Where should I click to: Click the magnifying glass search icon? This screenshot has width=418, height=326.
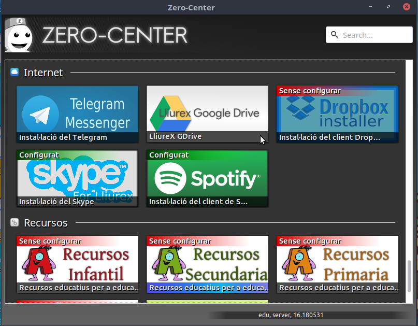tap(335, 35)
